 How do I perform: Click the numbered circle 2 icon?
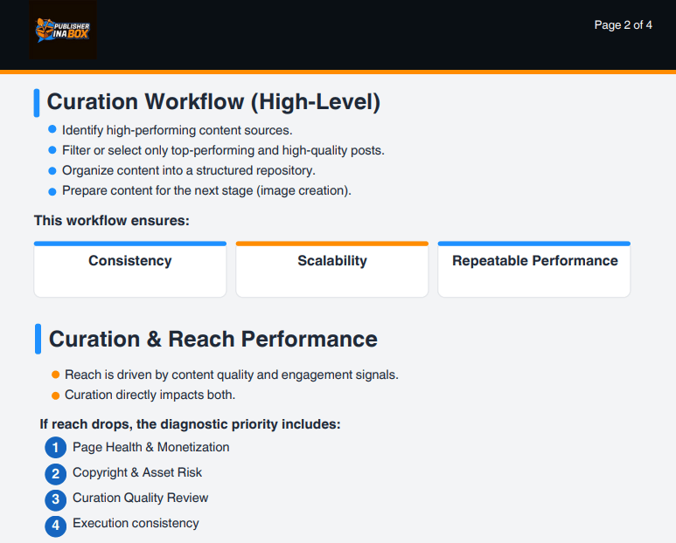click(55, 474)
